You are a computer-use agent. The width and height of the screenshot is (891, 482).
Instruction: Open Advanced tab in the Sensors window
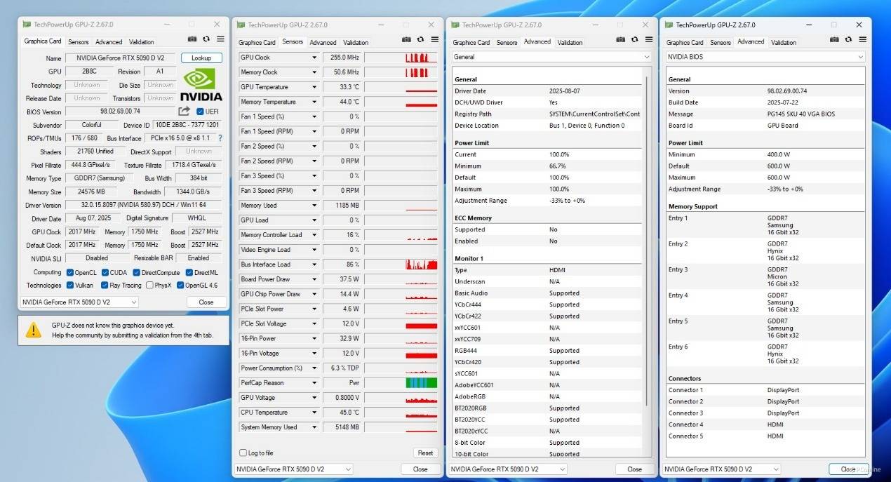click(323, 43)
